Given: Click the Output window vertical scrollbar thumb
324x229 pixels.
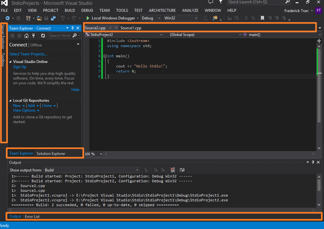Looking at the screenshot, I should click(x=319, y=185).
